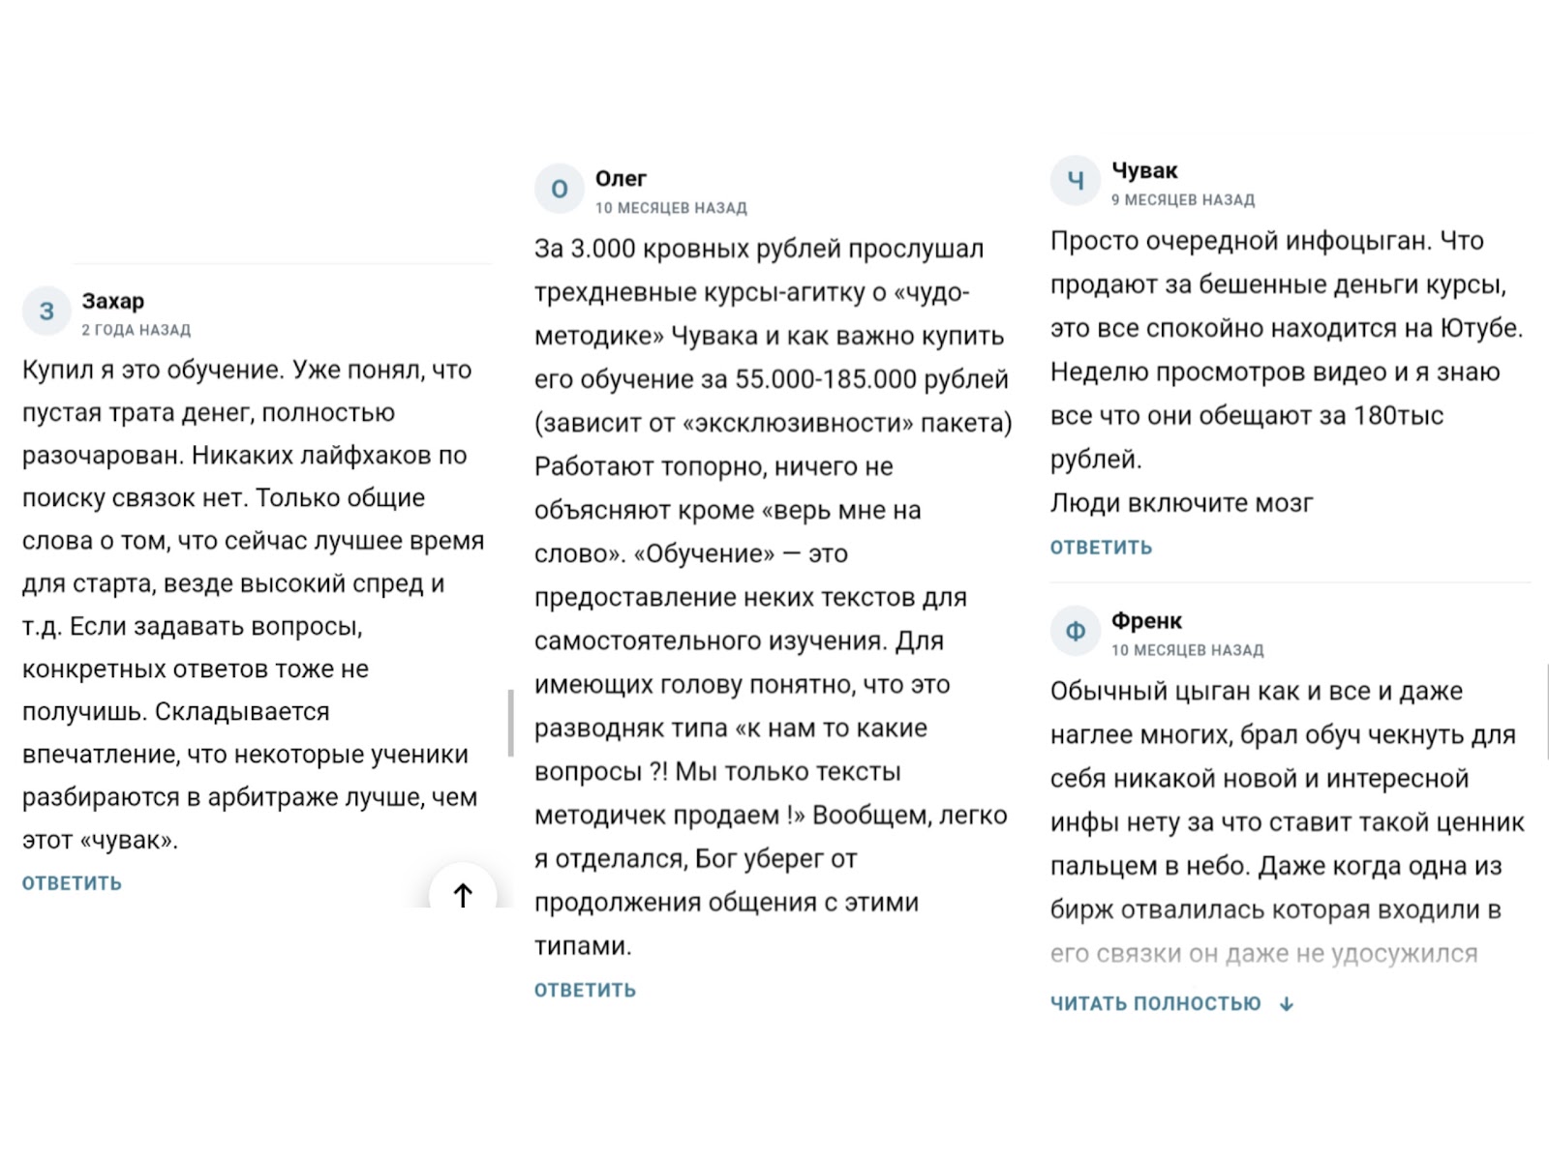1549x1161 pixels.
Task: Open Чувак's profile avatar icon
Action: coord(1076,181)
